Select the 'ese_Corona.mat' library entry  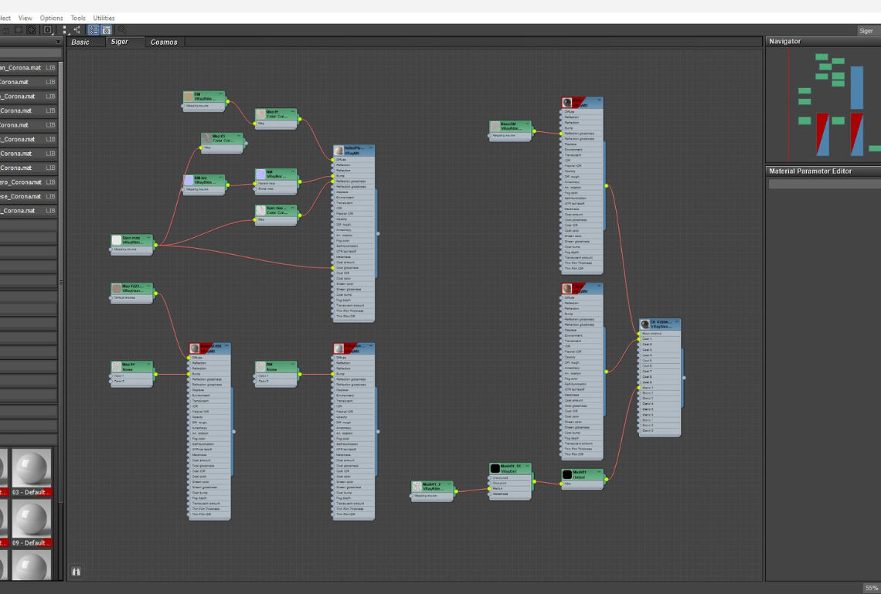point(29,196)
